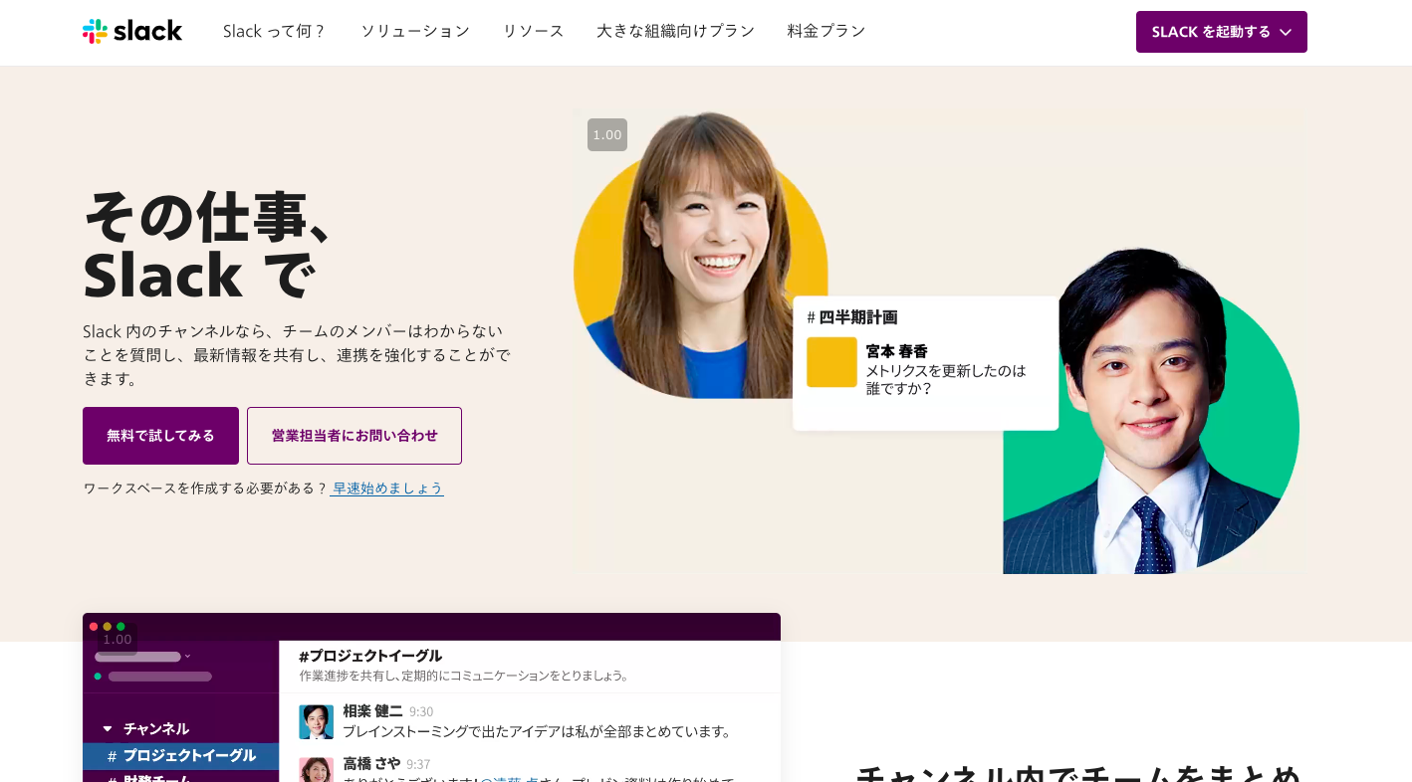Image resolution: width=1412 pixels, height=782 pixels.
Task: Select the #財務チーム channel hash icon
Action: [111, 779]
